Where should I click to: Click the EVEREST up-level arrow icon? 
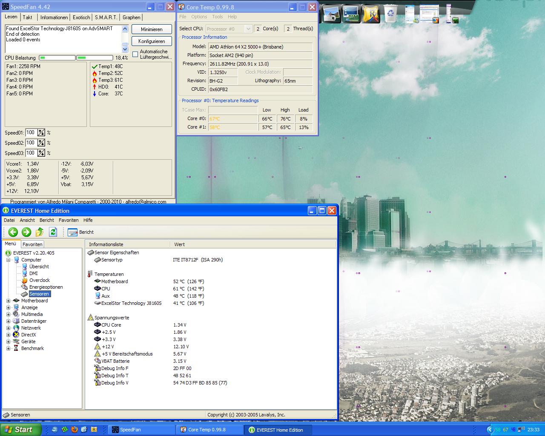click(x=40, y=232)
